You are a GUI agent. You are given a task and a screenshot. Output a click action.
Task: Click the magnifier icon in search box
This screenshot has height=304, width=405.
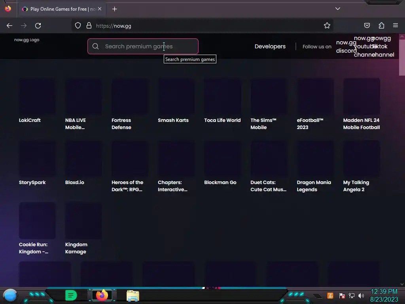pyautogui.click(x=96, y=46)
